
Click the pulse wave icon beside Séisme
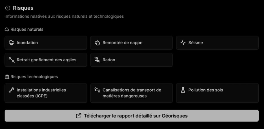pyautogui.click(x=183, y=43)
